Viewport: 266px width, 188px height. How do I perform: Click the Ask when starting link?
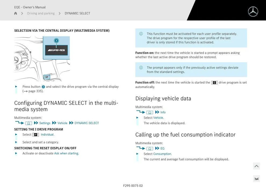[66, 153]
